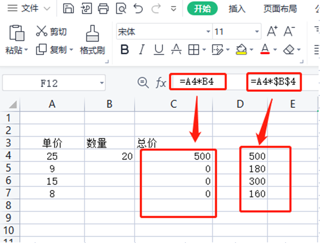Click the fx insert function icon
This screenshot has width=320, height=243.
pyautogui.click(x=161, y=83)
